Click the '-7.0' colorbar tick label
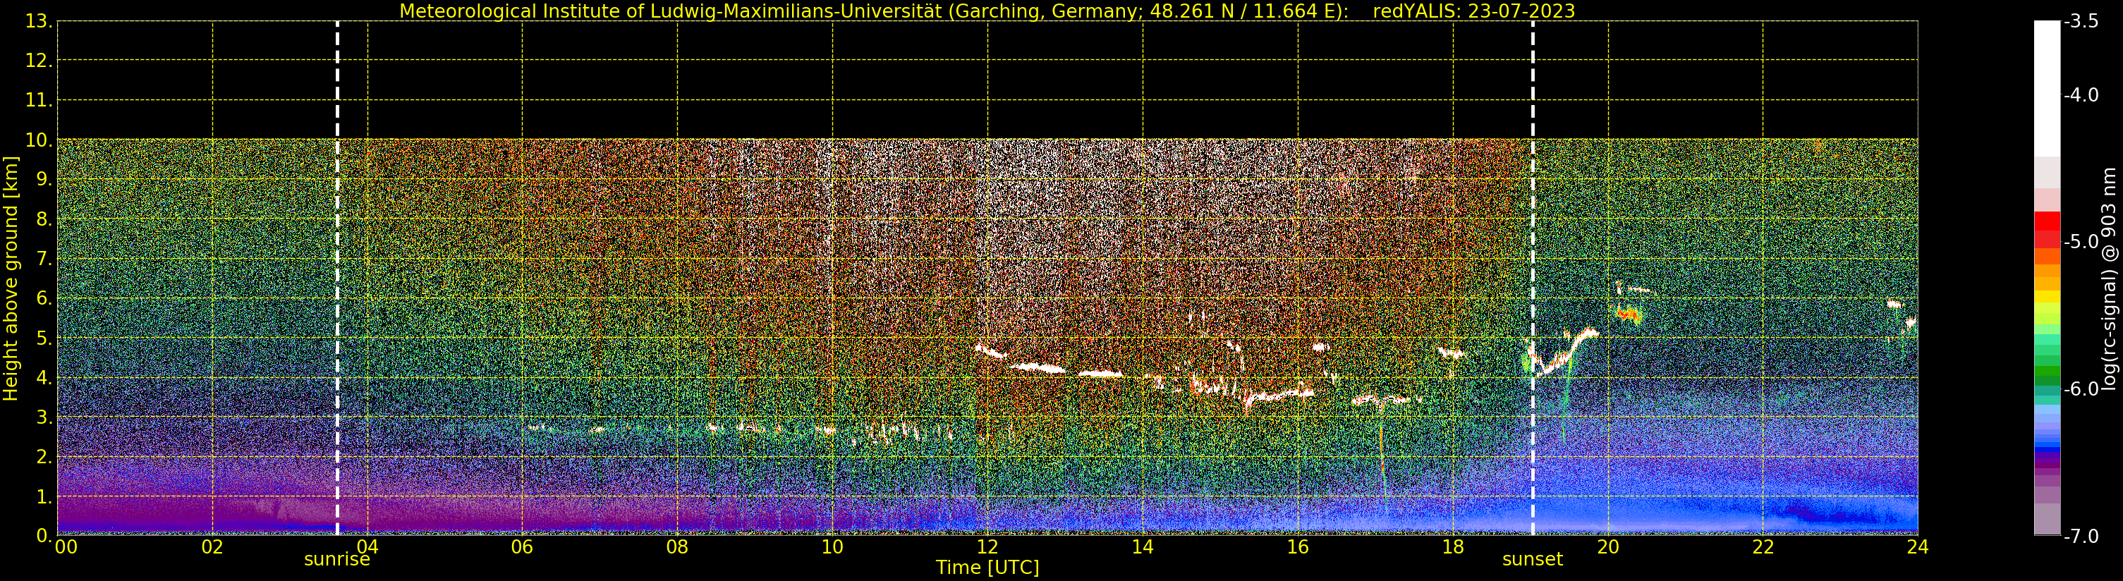 click(x=2081, y=537)
